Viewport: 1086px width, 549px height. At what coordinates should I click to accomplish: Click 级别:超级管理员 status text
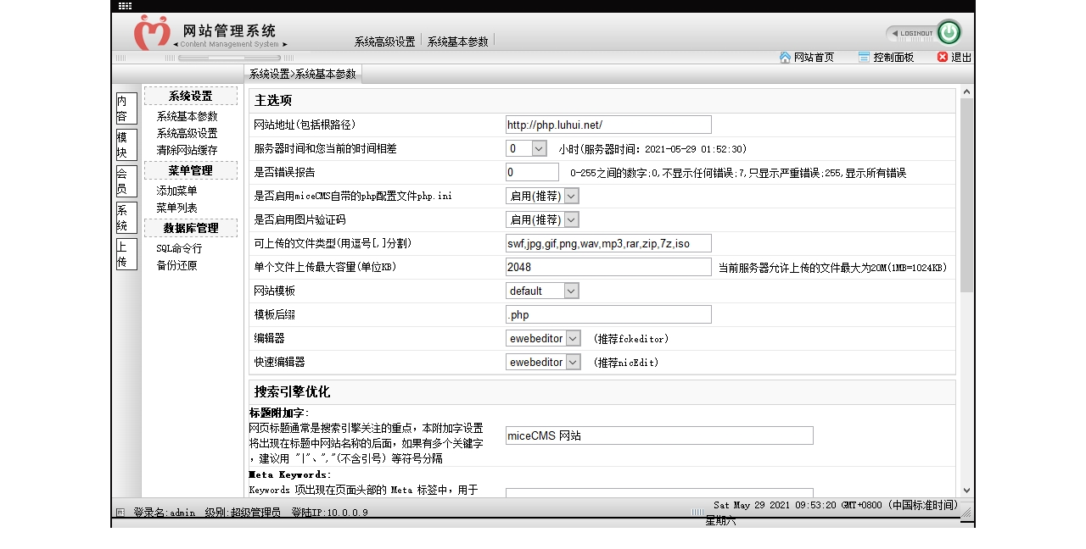(243, 513)
